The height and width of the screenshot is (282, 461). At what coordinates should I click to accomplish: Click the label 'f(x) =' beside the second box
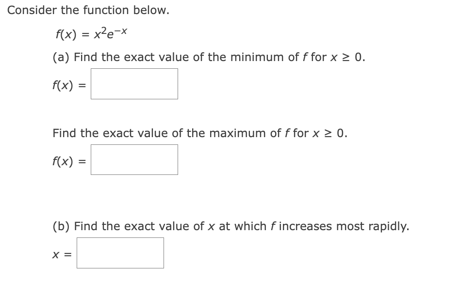pyautogui.click(x=68, y=160)
